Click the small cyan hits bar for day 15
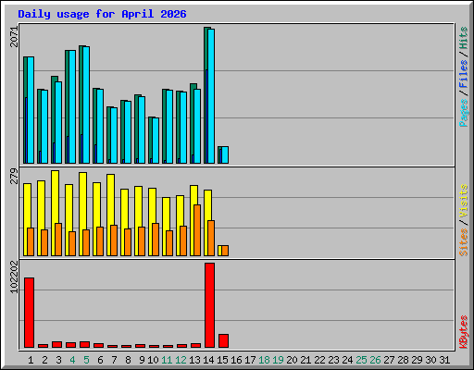Viewport: 474px width, 370px height. point(225,155)
